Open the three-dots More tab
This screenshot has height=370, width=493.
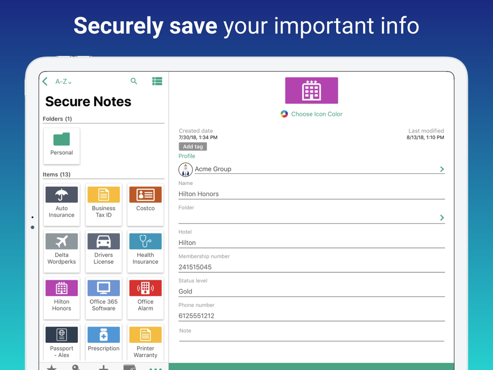coord(156,368)
